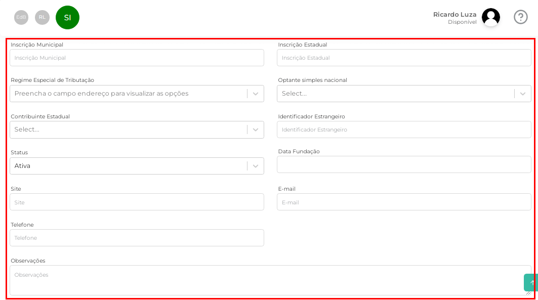Click the RL avatar circle
The height and width of the screenshot is (300, 538).
click(42, 17)
